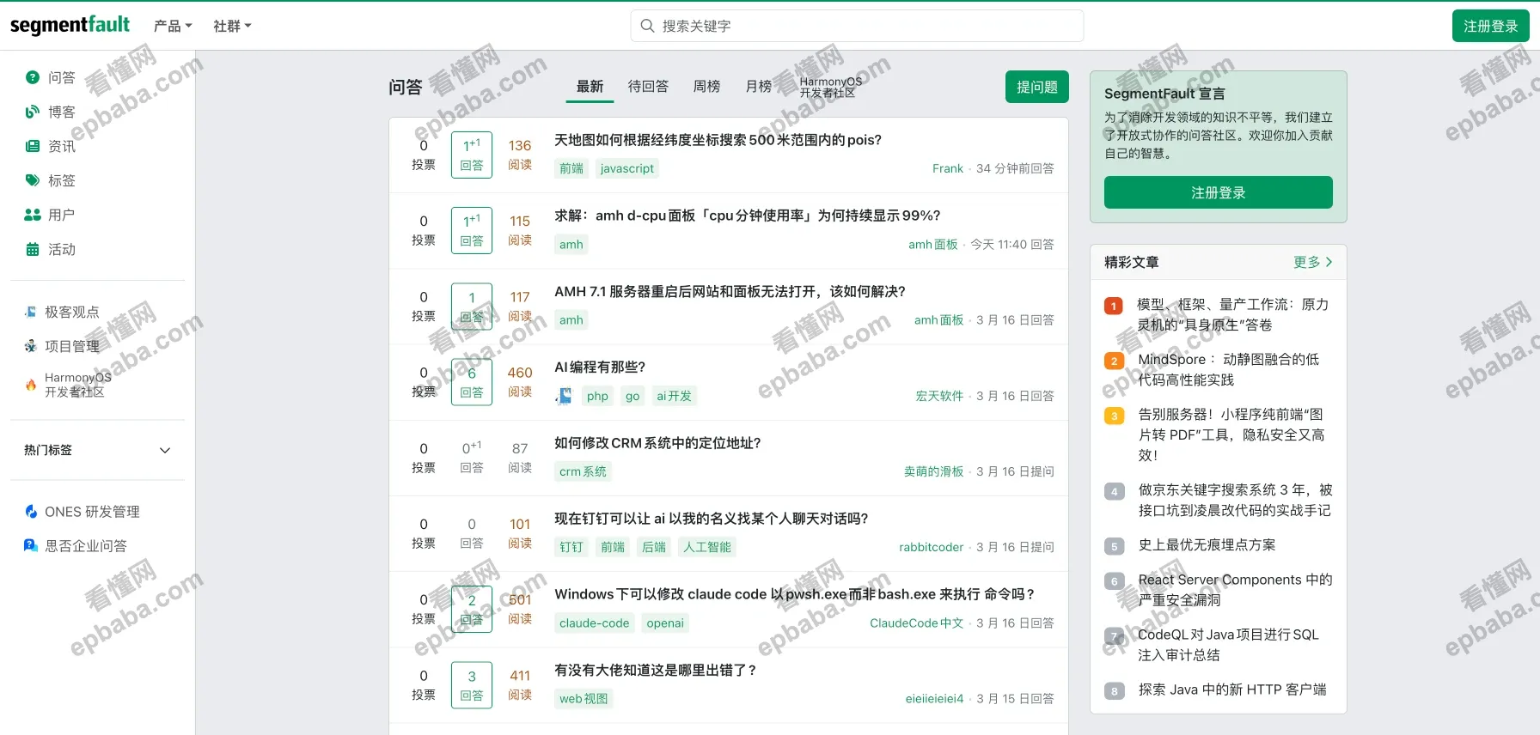Click the 极客观点 icon in sidebar

[x=31, y=312]
